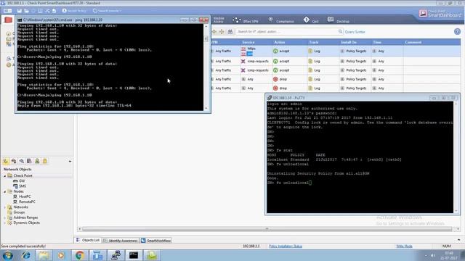Click the magnifier icon in search box
465x261 pixels.
click(341, 32)
